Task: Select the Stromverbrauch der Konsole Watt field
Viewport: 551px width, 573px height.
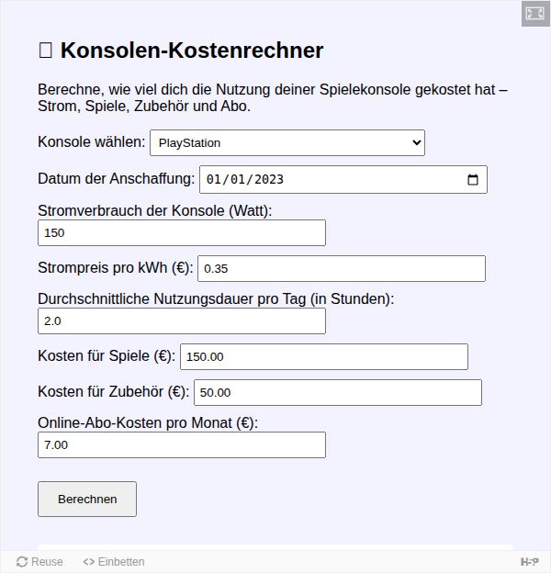Action: click(x=182, y=233)
